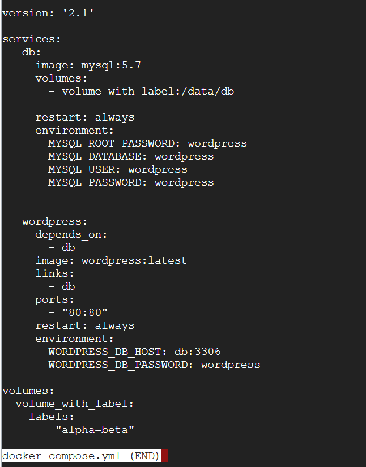The height and width of the screenshot is (467, 366).
Task: Click the depends_on: key
Action: (71, 234)
